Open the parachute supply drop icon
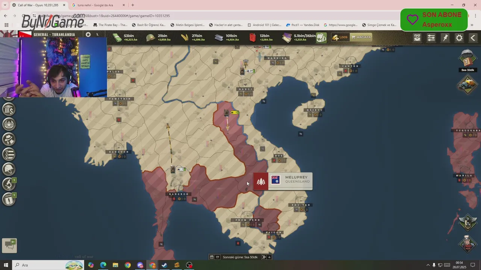 (467, 58)
